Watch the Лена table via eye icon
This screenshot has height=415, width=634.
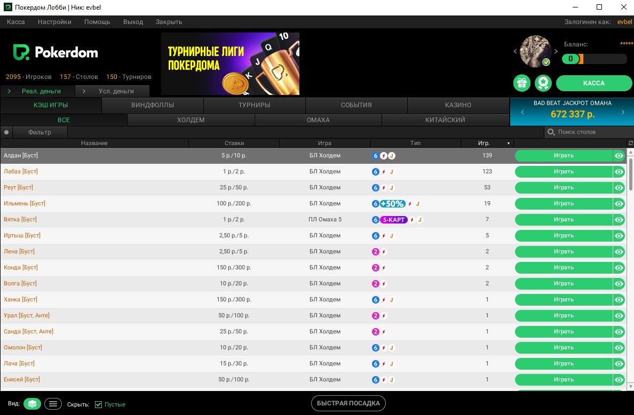click(x=619, y=252)
